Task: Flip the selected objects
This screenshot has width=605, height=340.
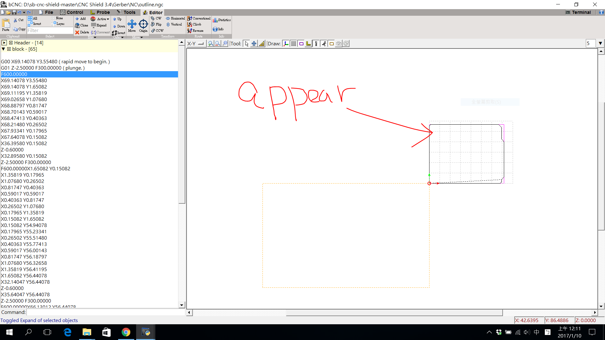Action: click(156, 25)
